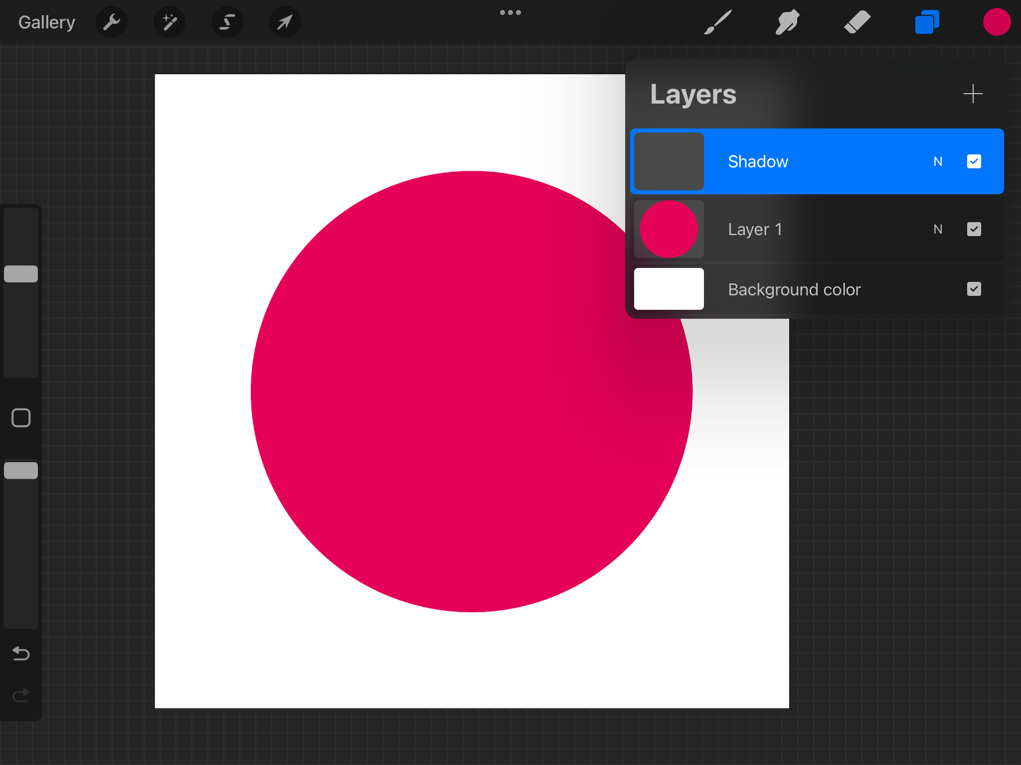
Task: Tap the Background color layer row
Action: pyautogui.click(x=808, y=289)
